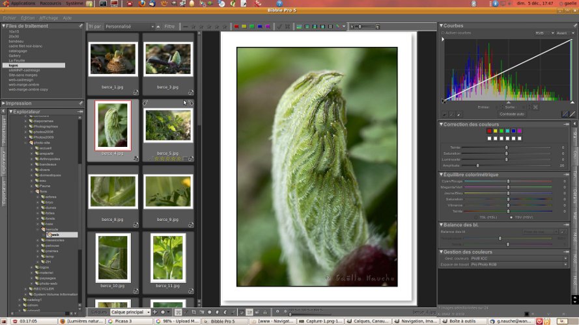Screen dimensions: 579x325
Task: Click the Filtre button
Action: (x=169, y=27)
